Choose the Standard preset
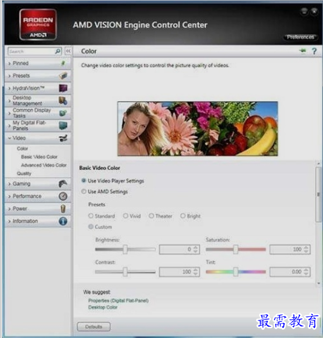The height and width of the screenshot is (338, 323). (91, 216)
